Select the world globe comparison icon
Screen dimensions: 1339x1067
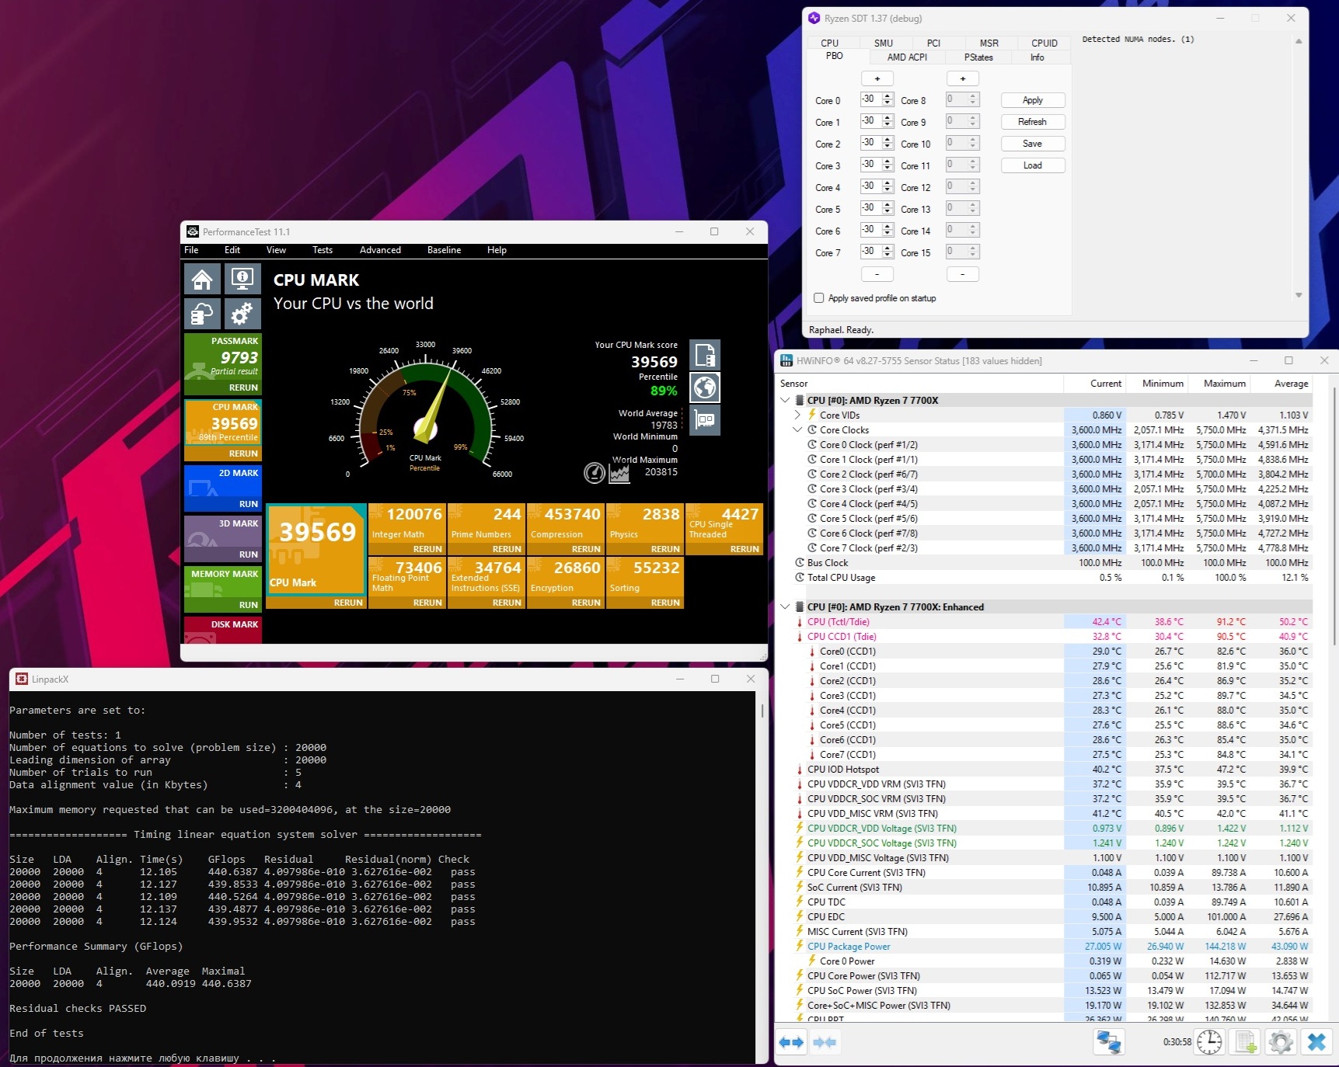pyautogui.click(x=705, y=388)
